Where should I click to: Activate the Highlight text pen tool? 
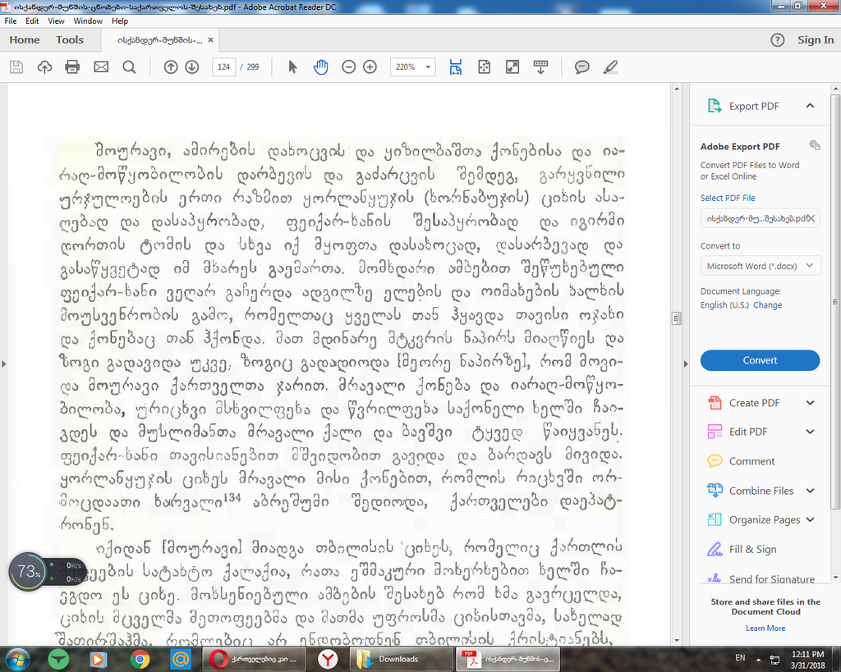coord(610,67)
